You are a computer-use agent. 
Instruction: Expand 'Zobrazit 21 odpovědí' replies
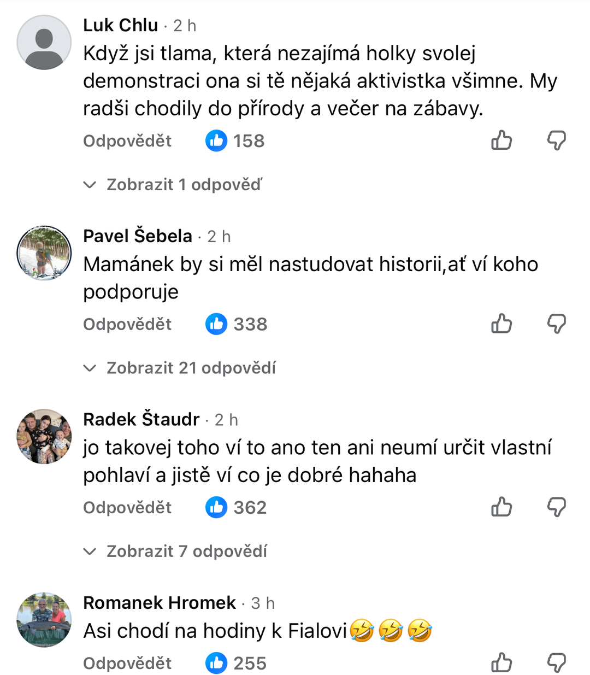180,368
